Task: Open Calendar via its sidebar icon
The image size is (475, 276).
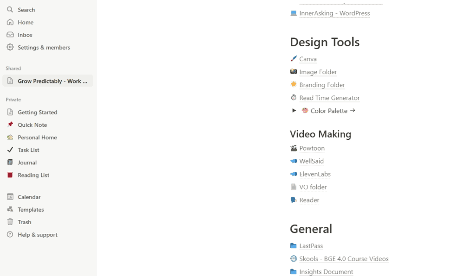Action: point(10,197)
